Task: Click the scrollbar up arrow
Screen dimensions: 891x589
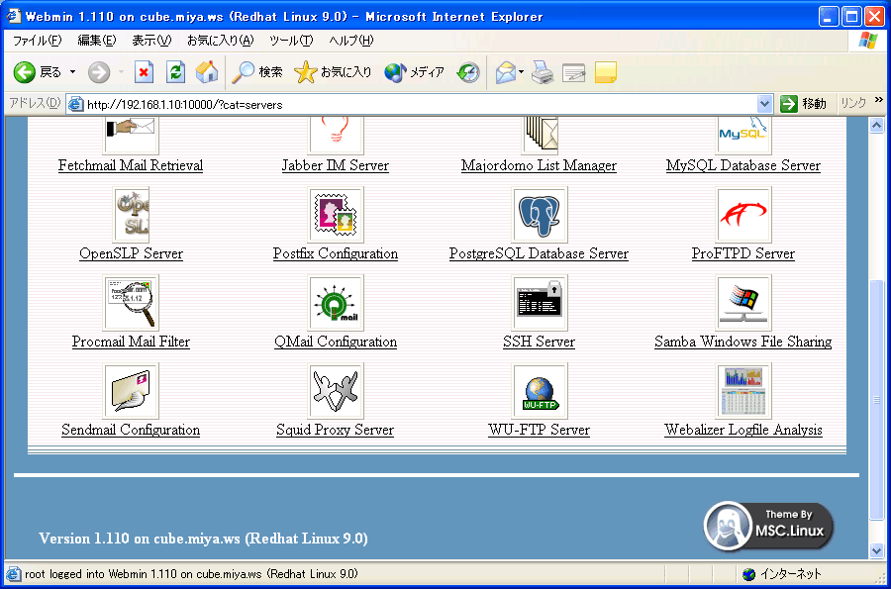Action: (x=876, y=126)
